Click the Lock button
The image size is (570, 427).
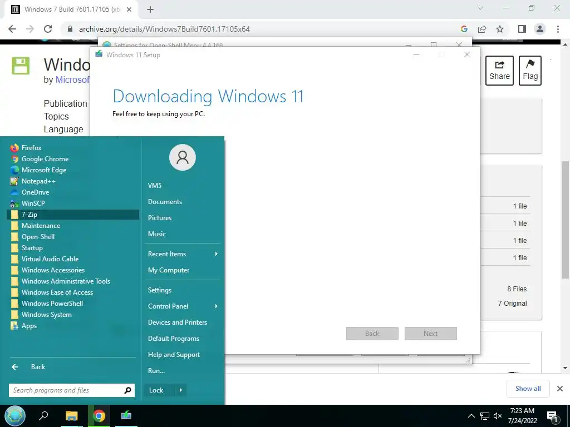coord(159,390)
